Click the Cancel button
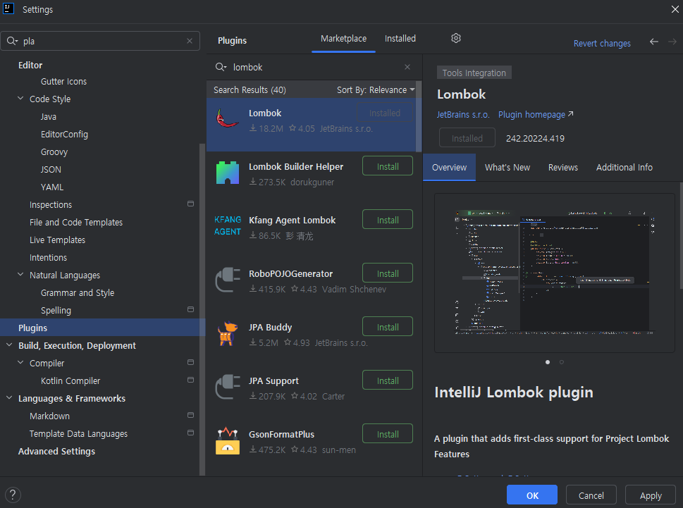 coord(591,495)
